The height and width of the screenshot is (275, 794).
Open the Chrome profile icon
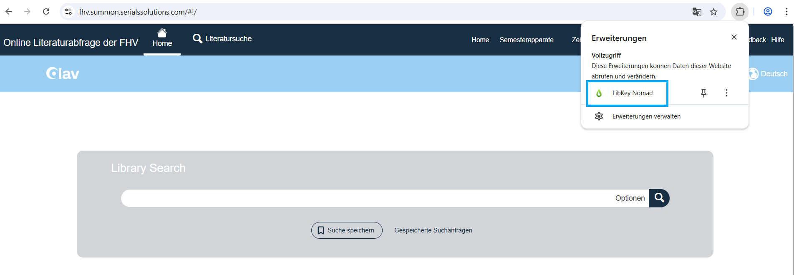pyautogui.click(x=768, y=12)
